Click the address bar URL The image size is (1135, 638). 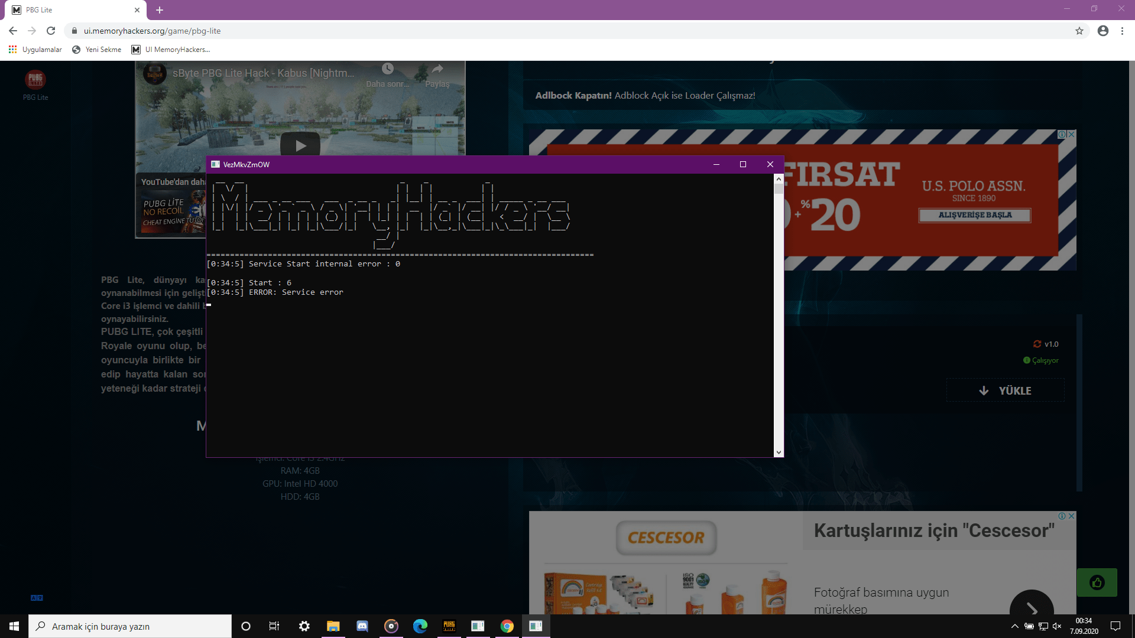point(153,31)
